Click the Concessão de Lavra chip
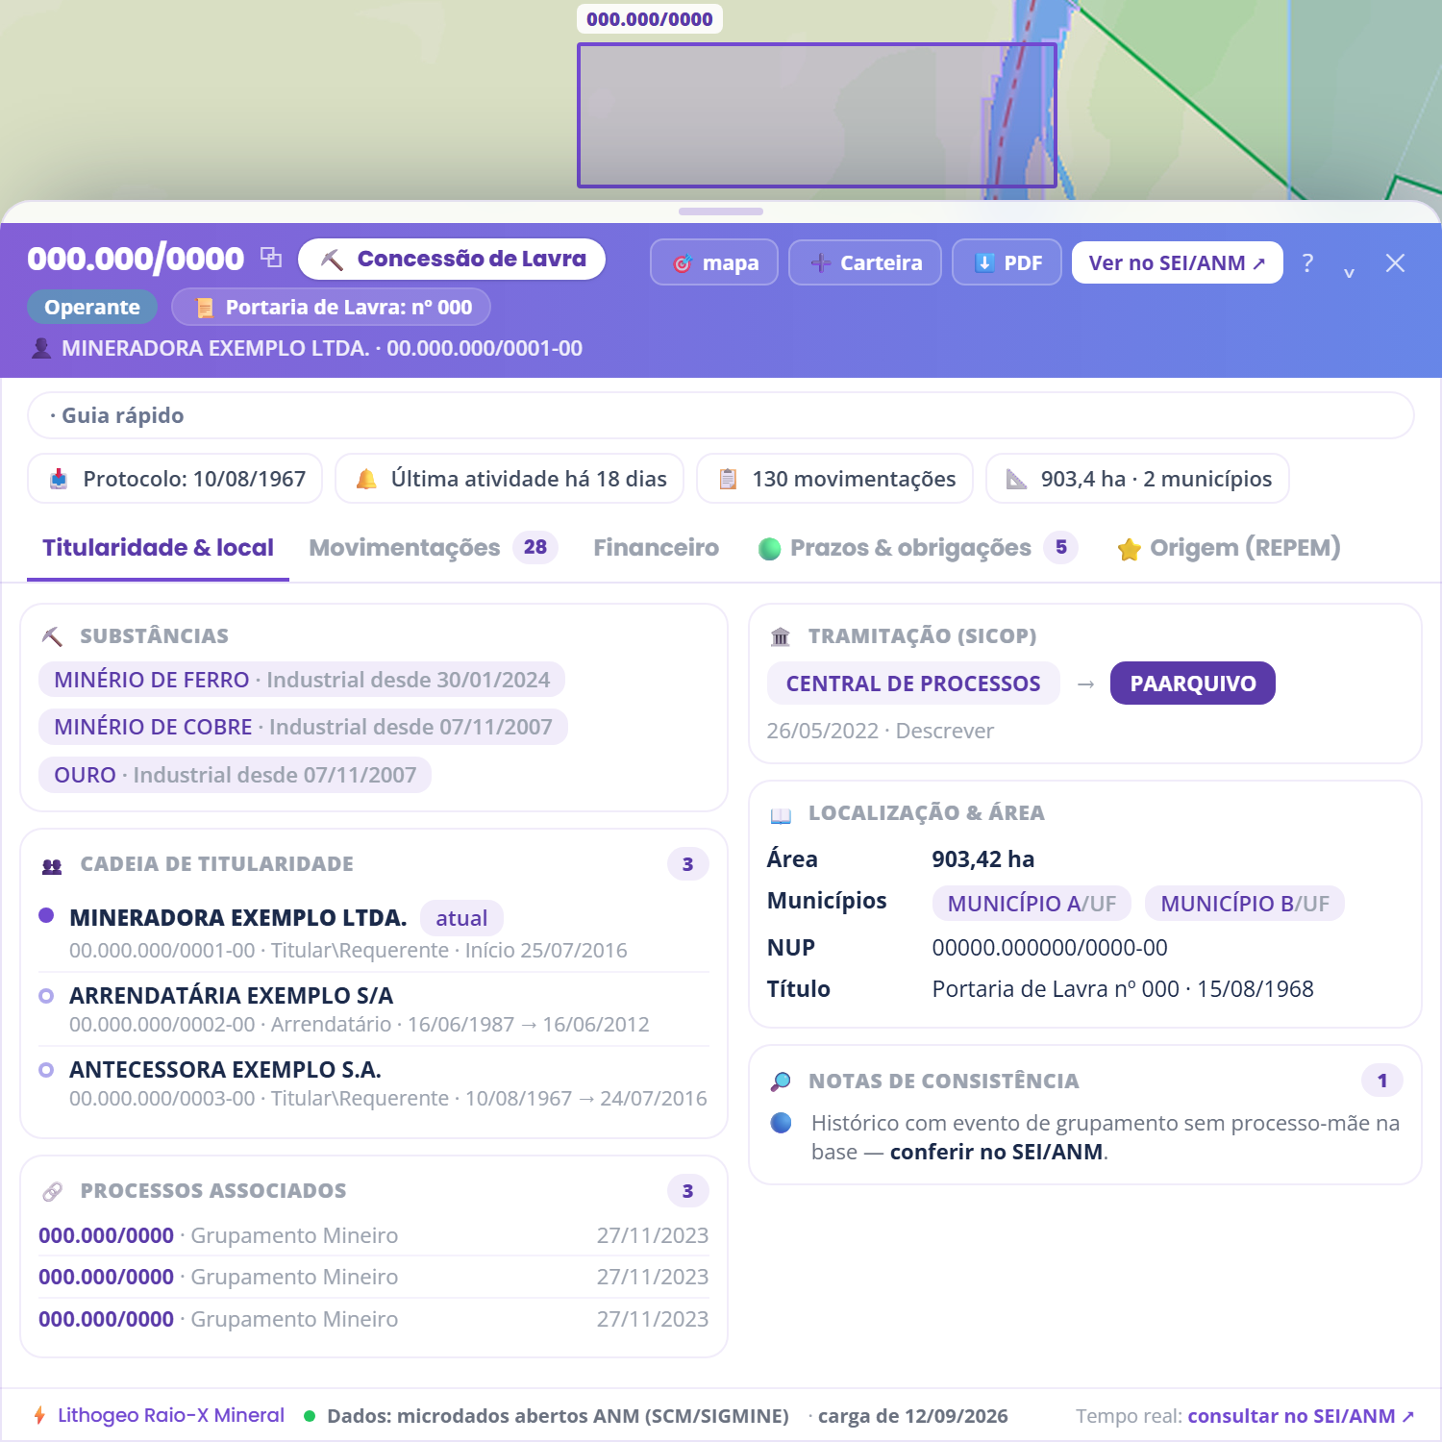Viewport: 1442px width, 1442px height. [452, 259]
